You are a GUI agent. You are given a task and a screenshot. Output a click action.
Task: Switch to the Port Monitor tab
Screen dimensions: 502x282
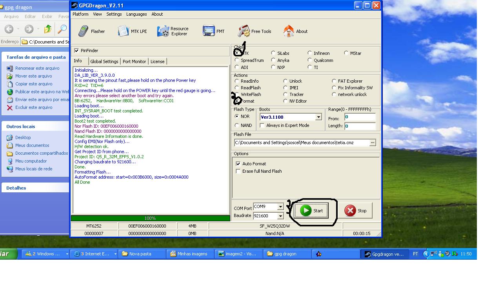tap(134, 61)
